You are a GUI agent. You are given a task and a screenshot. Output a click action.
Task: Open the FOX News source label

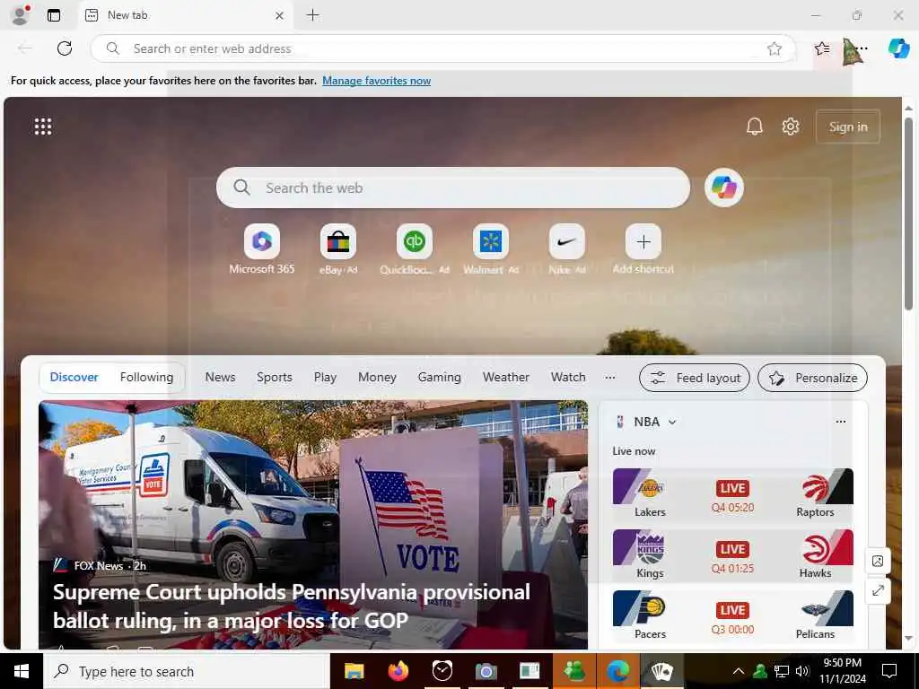point(98,566)
